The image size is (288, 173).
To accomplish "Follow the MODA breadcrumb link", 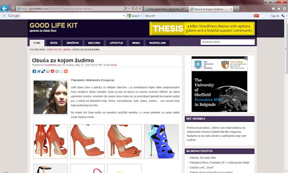I will click(67, 49).
